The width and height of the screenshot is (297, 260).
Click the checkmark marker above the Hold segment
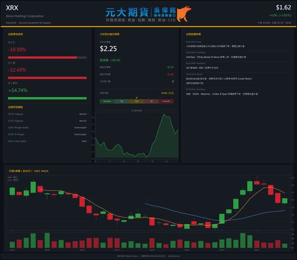tap(137, 97)
